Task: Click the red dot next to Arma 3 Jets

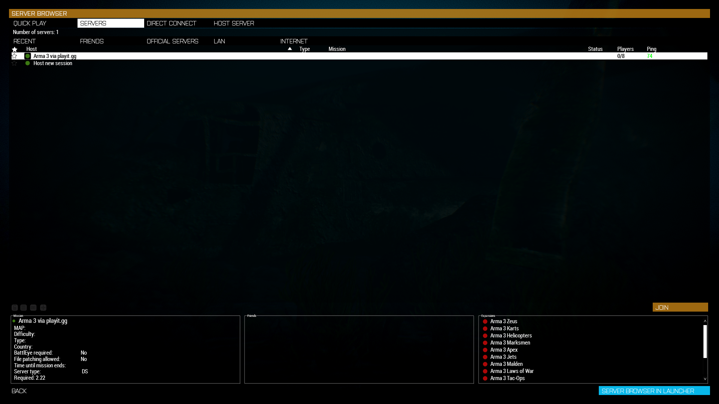Action: coord(485,357)
